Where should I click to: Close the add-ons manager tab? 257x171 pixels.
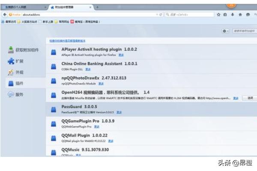click(x=90, y=7)
